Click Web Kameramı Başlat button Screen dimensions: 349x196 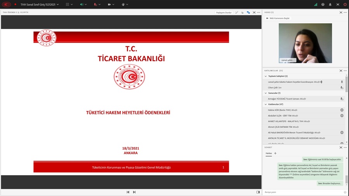(278, 18)
